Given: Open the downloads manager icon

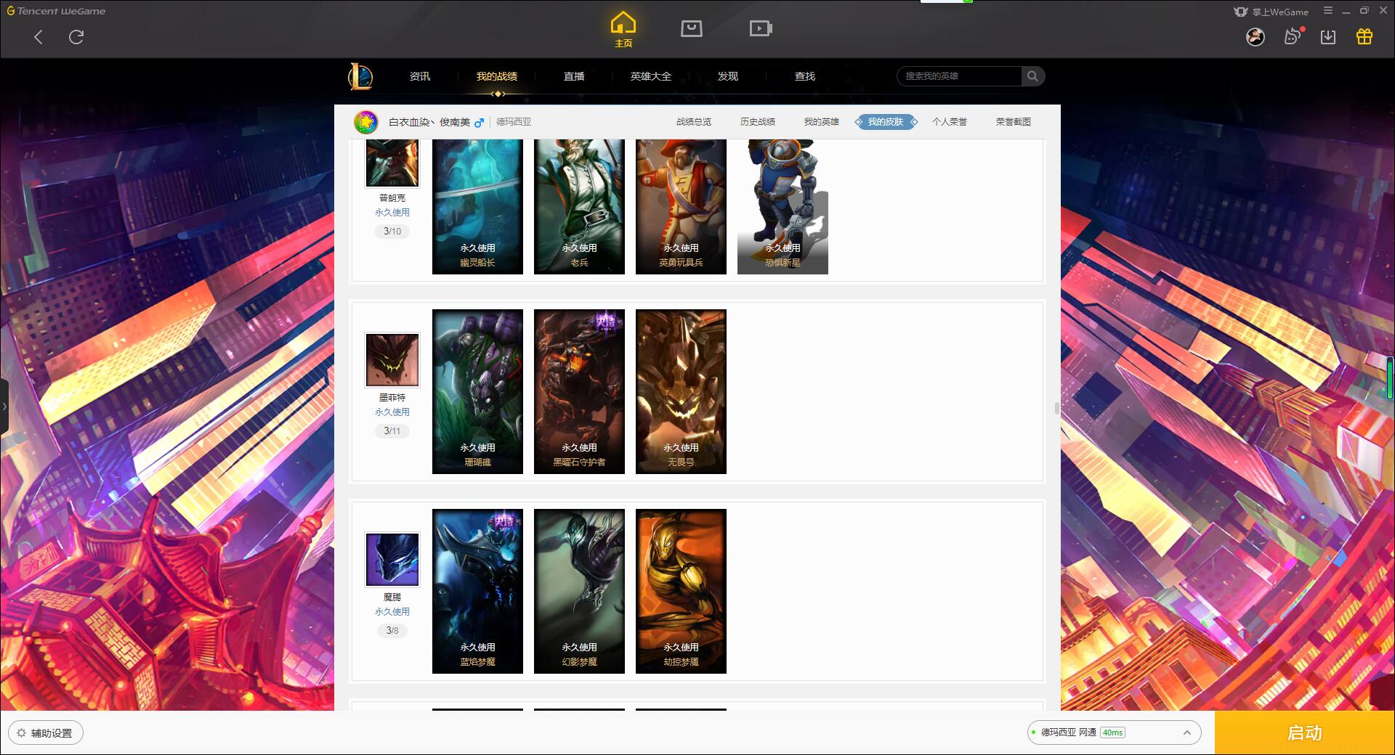Looking at the screenshot, I should click(1328, 37).
